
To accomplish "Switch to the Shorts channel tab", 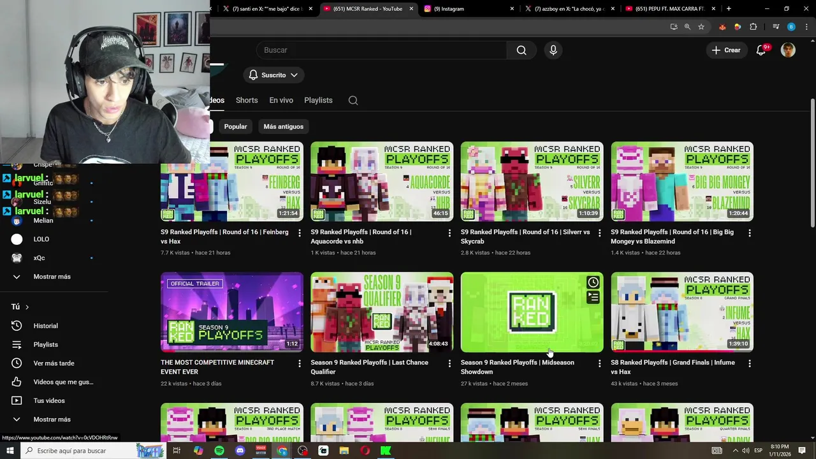I will 247,101.
